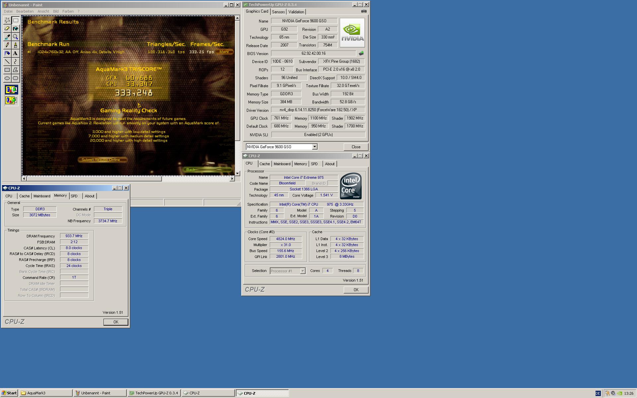Click OK in the CPU-Z processor window

(356, 290)
